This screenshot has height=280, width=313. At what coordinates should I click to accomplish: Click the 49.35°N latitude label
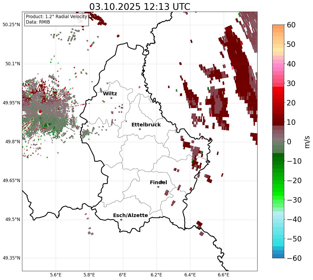[x=11, y=258]
